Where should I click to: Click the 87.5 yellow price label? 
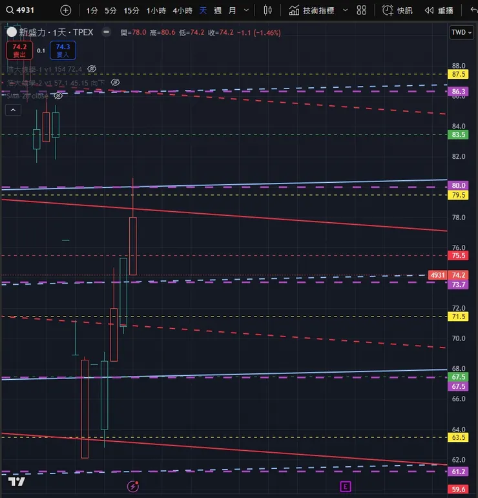458,74
